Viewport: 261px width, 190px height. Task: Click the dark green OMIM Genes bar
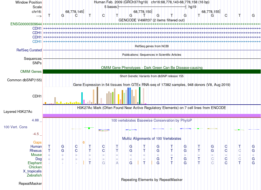tap(152, 72)
